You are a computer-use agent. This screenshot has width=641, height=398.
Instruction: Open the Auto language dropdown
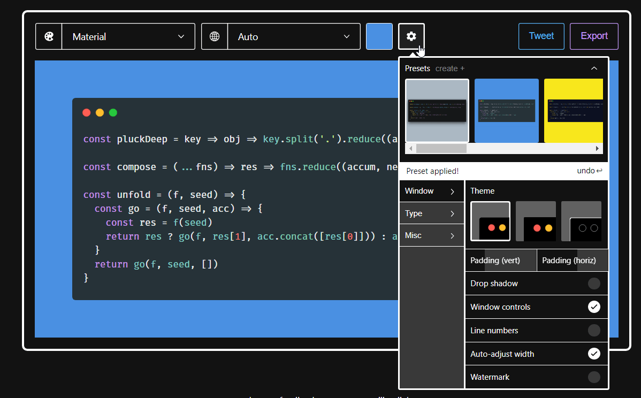(x=294, y=36)
